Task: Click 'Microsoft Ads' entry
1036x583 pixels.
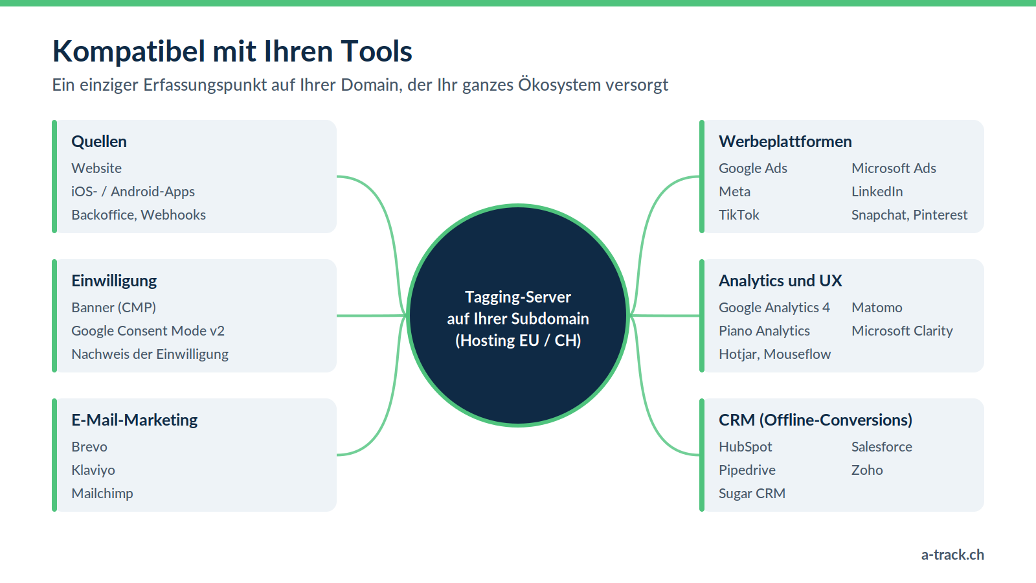Action: click(894, 168)
